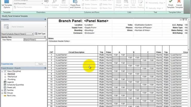Open Set Template Options

pos(7,4)
